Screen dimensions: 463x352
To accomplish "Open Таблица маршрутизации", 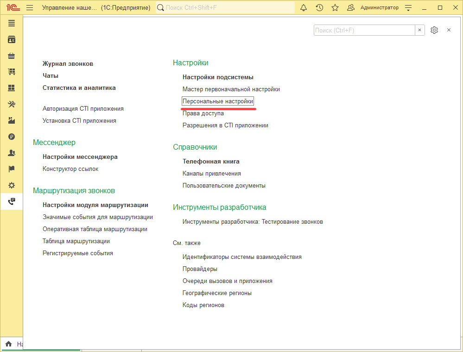I will 76,241.
